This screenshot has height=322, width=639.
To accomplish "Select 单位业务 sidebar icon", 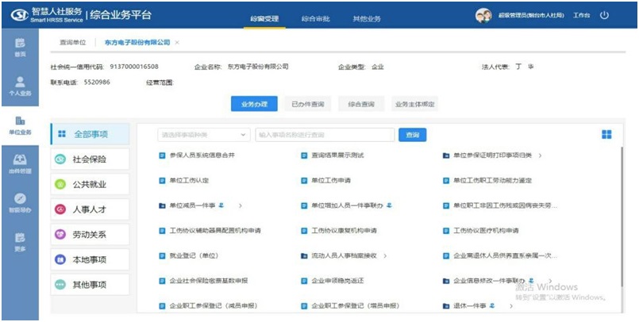I will pos(21,125).
